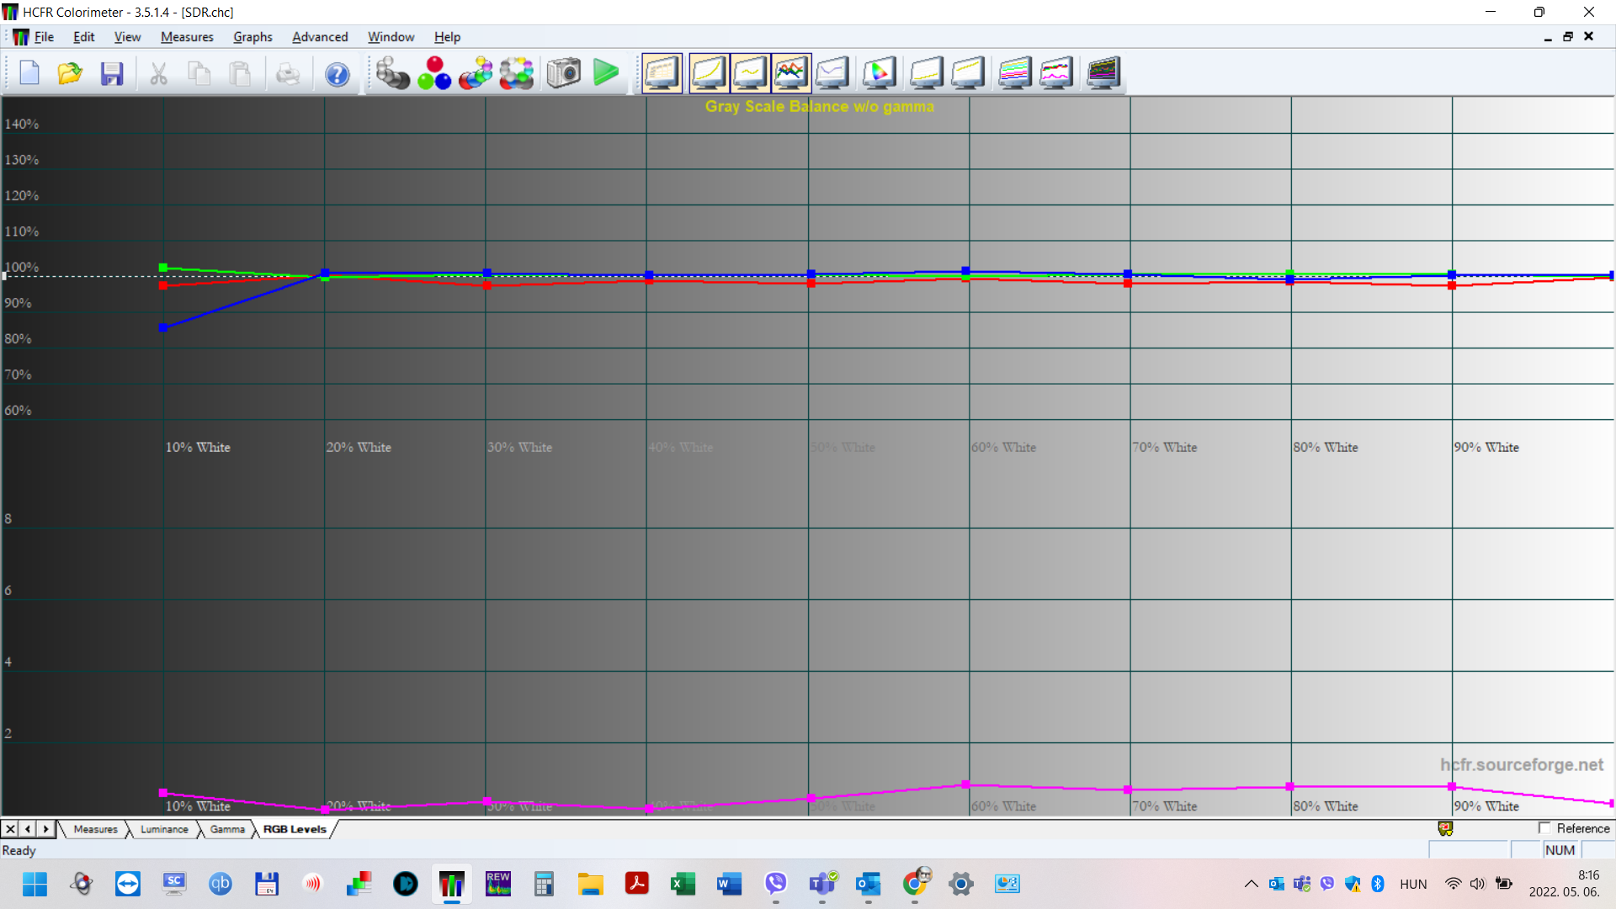Viewport: 1616px width, 909px height.
Task: Print via the printer toolbar icon
Action: pos(287,73)
